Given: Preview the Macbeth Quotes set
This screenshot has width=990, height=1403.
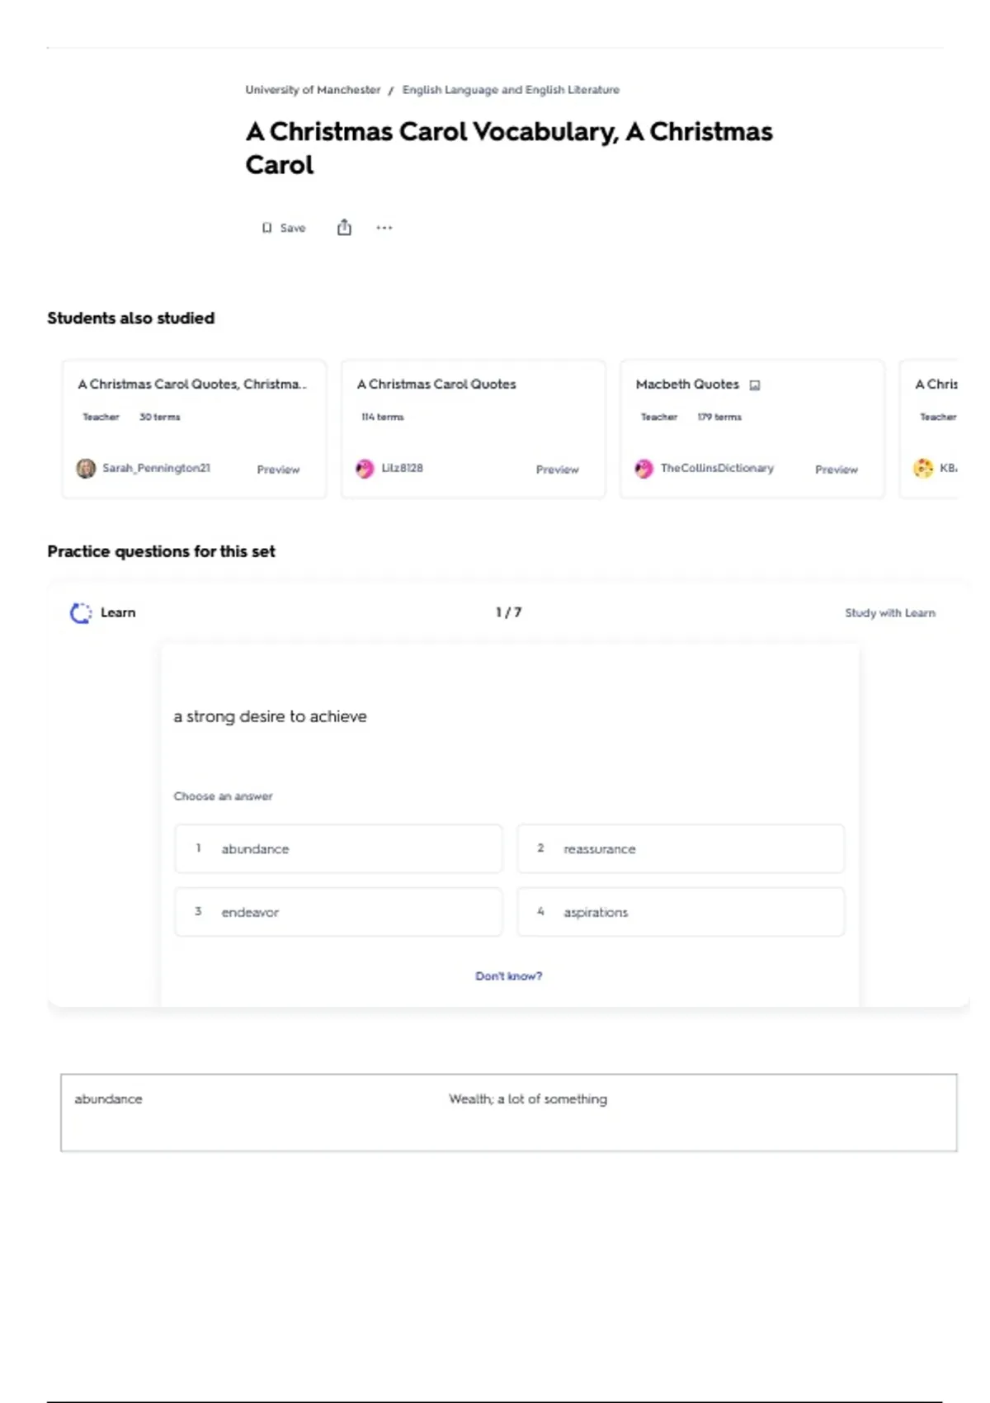Looking at the screenshot, I should point(836,470).
